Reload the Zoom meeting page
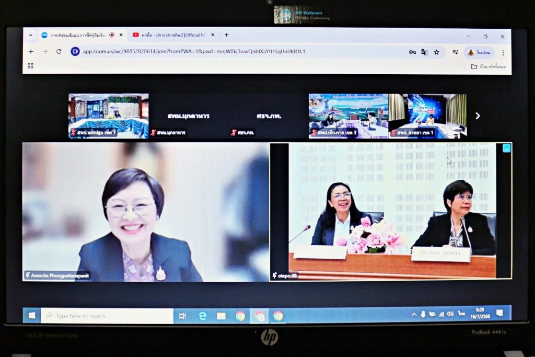 coord(59,52)
